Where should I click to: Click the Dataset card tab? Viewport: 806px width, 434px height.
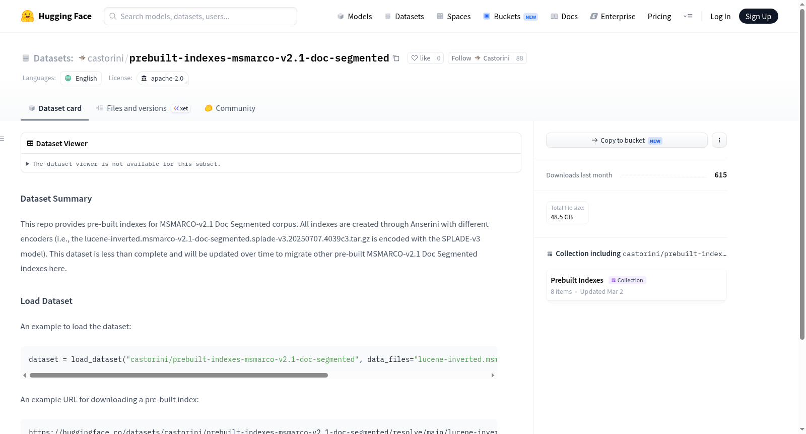pos(54,108)
